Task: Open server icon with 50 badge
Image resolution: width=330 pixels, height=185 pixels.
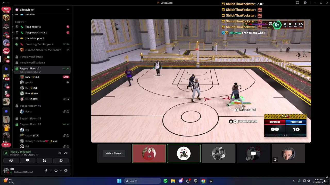Action: pos(6,59)
